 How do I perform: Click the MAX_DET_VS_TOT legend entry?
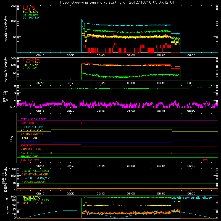[x=34, y=203]
